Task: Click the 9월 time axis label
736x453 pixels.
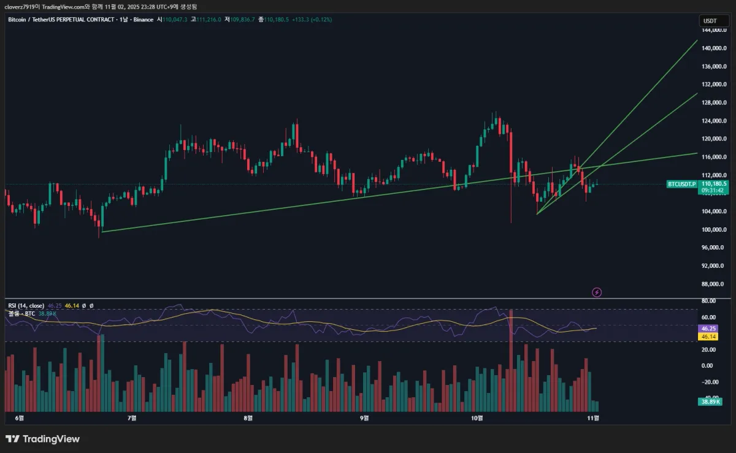Action: (x=364, y=418)
